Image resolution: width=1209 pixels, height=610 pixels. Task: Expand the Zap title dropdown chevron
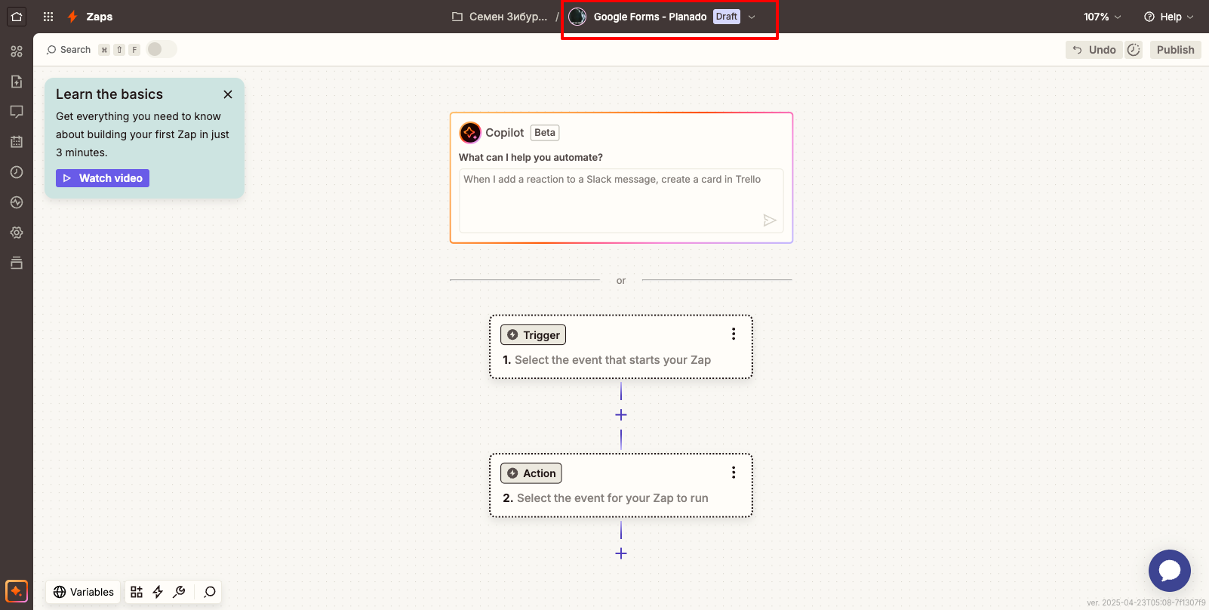(x=752, y=17)
